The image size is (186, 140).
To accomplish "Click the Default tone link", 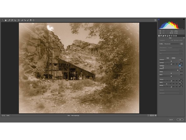I will click(x=173, y=58).
